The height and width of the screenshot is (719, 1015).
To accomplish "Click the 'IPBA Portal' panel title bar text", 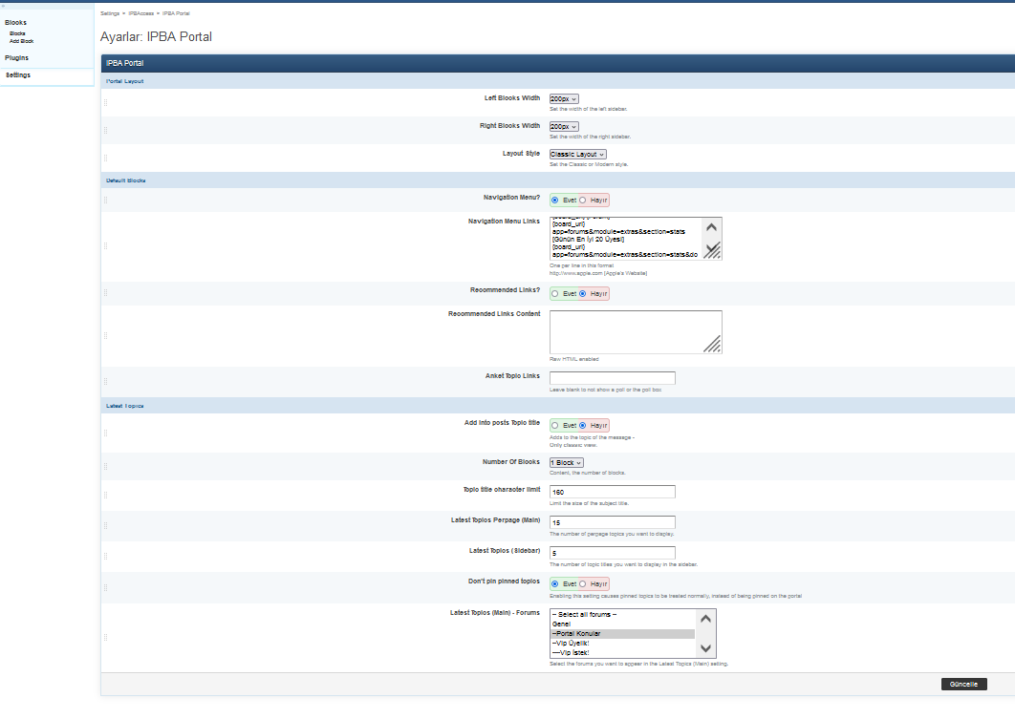I will click(125, 63).
